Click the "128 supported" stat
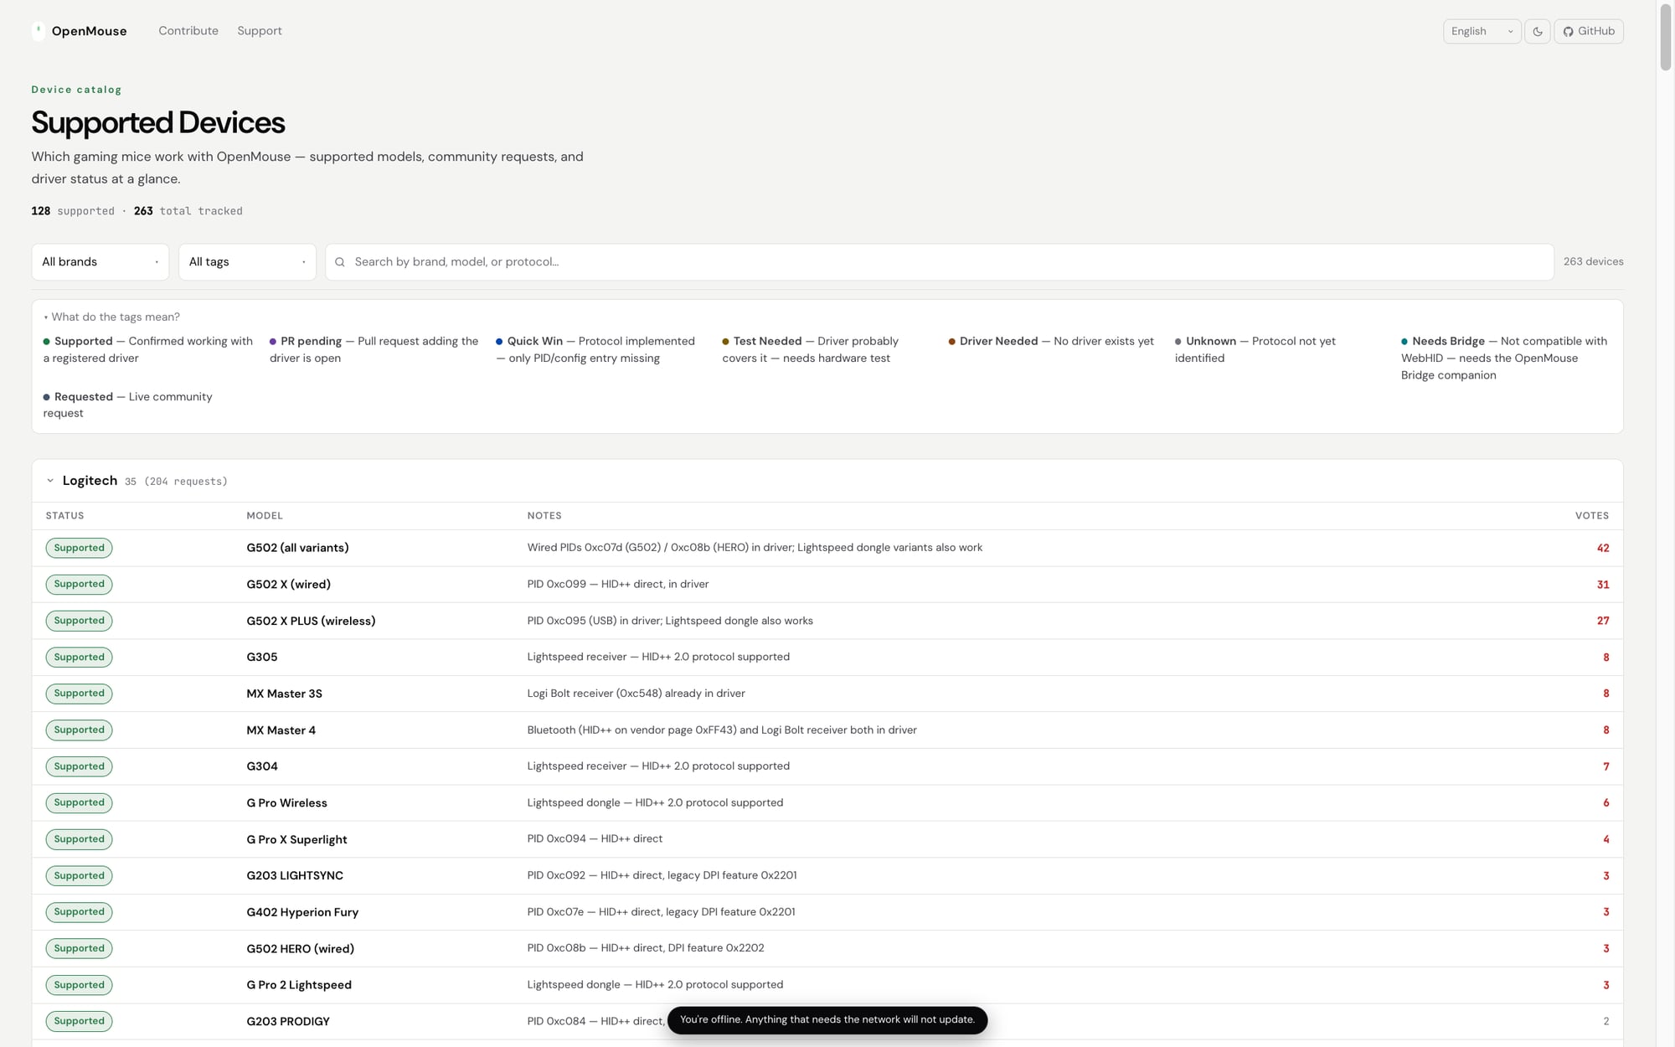The image size is (1675, 1047). click(x=73, y=211)
